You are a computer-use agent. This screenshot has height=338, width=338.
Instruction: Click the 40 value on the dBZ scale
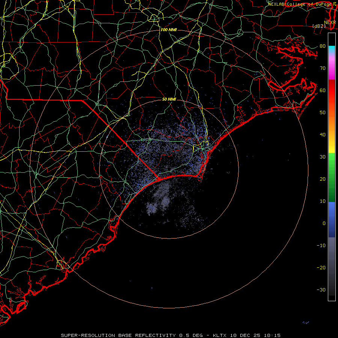[323, 135]
